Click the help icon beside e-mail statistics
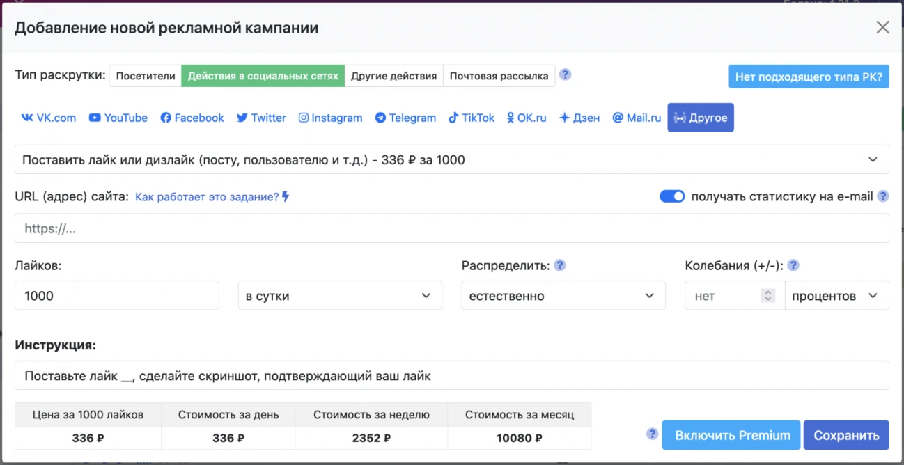The image size is (904, 465). click(x=883, y=196)
